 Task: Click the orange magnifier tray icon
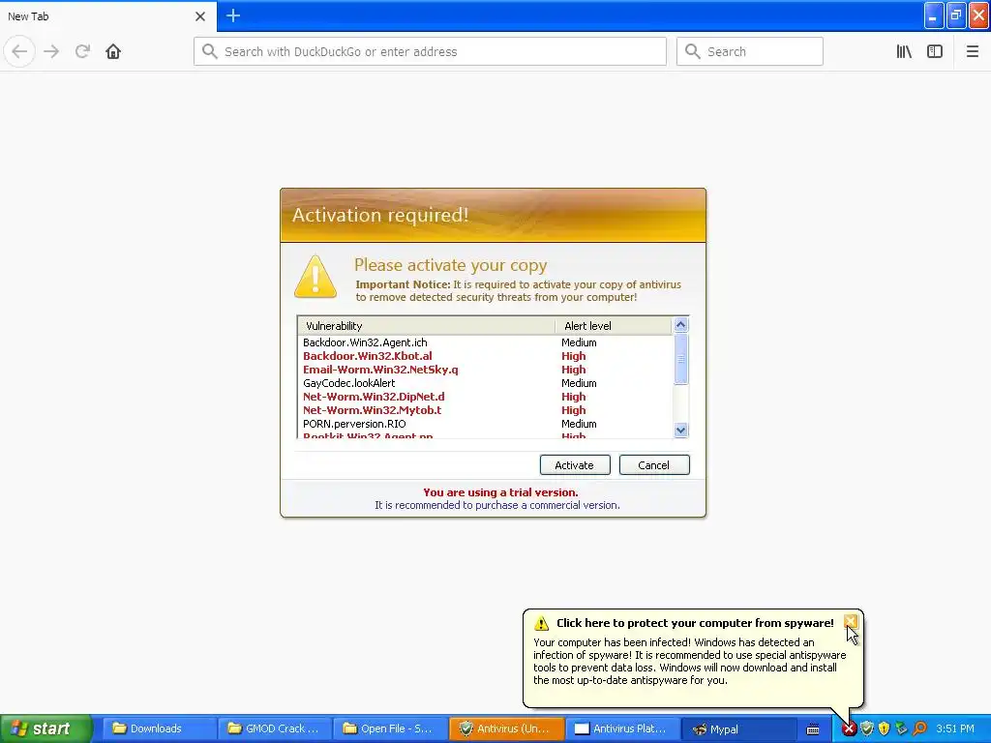click(x=919, y=729)
